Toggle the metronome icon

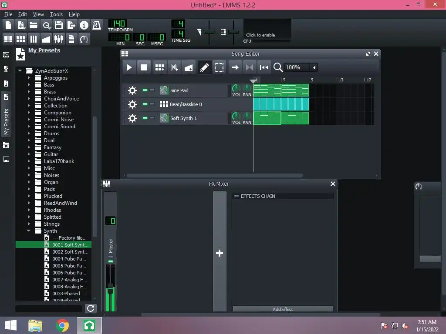97,25
